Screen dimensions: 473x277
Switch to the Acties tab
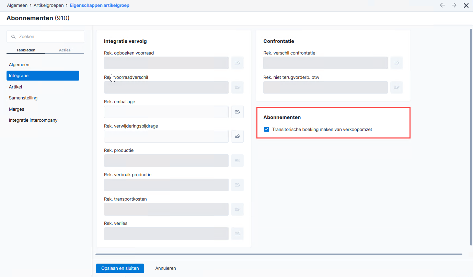pyautogui.click(x=65, y=50)
